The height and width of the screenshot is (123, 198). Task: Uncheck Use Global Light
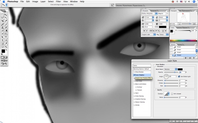[179, 76]
